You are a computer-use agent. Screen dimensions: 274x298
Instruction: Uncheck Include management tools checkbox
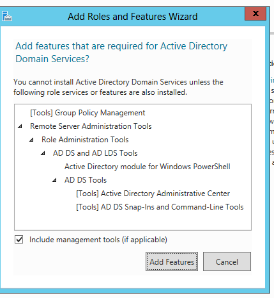click(19, 240)
